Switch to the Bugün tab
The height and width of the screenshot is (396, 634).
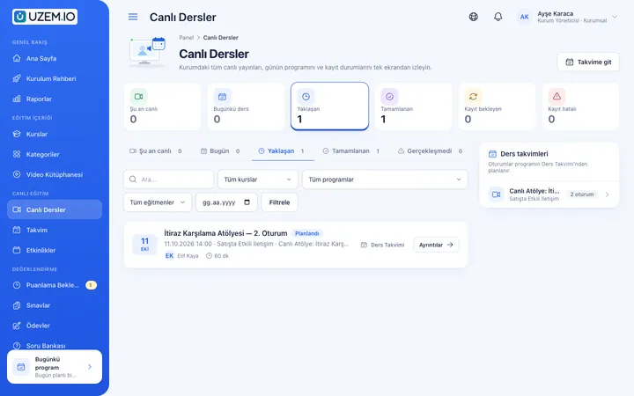[220, 150]
